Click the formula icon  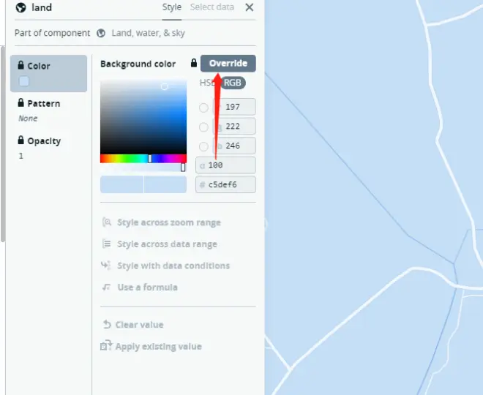(x=107, y=287)
